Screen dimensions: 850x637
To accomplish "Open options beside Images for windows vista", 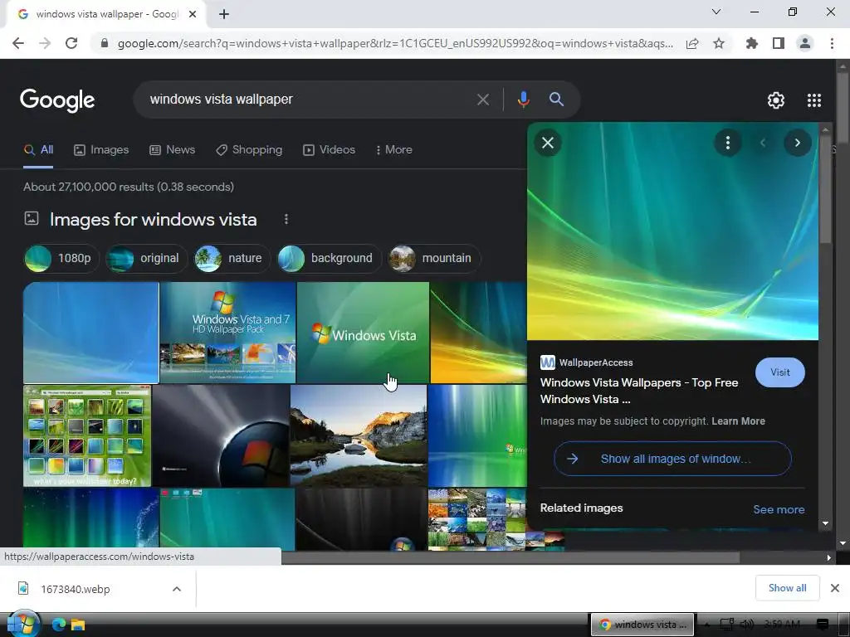I will pyautogui.click(x=286, y=219).
